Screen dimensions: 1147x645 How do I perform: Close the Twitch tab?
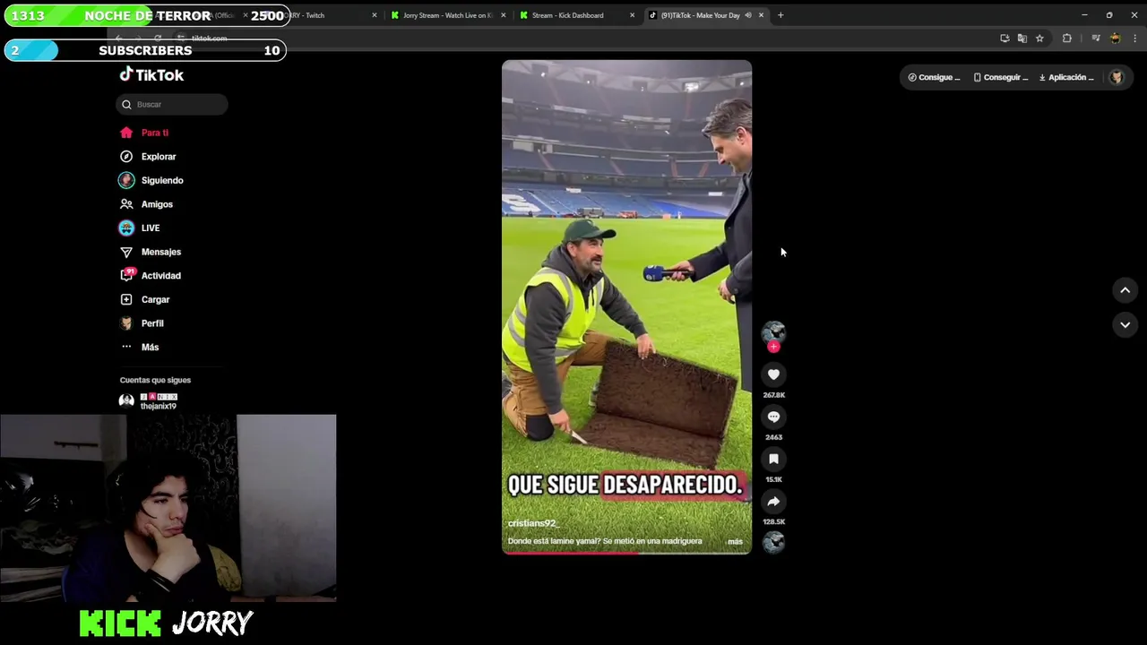pyautogui.click(x=375, y=15)
